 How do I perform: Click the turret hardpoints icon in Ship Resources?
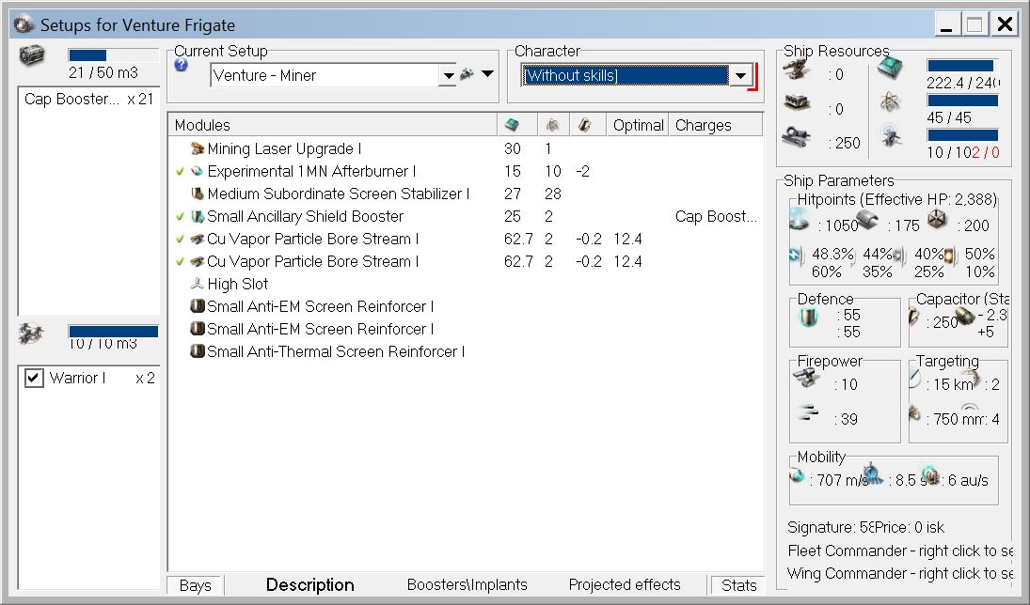coord(797,69)
